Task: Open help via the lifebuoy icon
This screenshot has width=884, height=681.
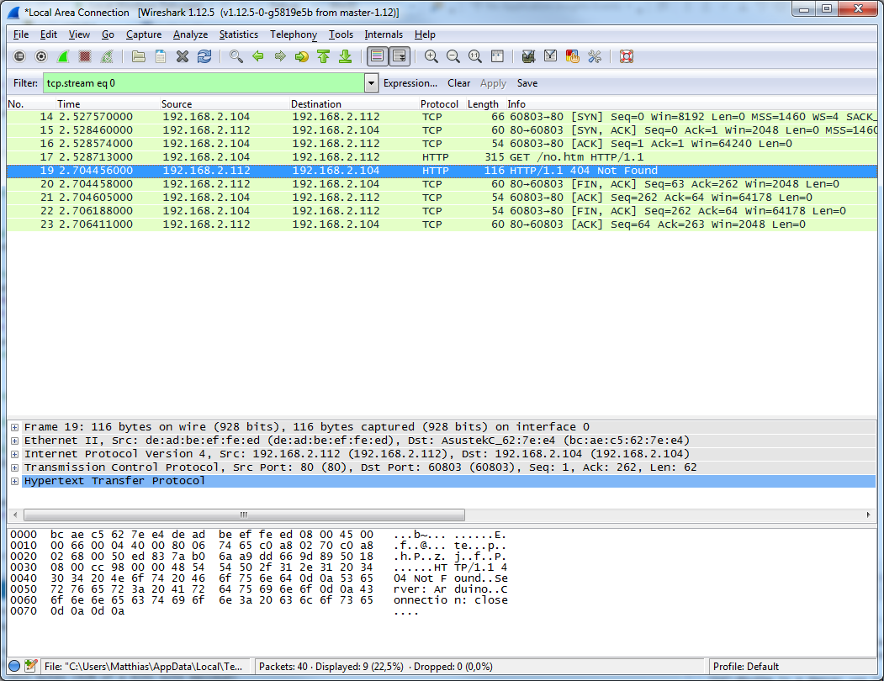Action: click(627, 56)
